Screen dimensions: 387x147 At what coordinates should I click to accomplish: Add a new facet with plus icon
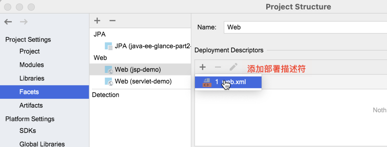coord(97,21)
